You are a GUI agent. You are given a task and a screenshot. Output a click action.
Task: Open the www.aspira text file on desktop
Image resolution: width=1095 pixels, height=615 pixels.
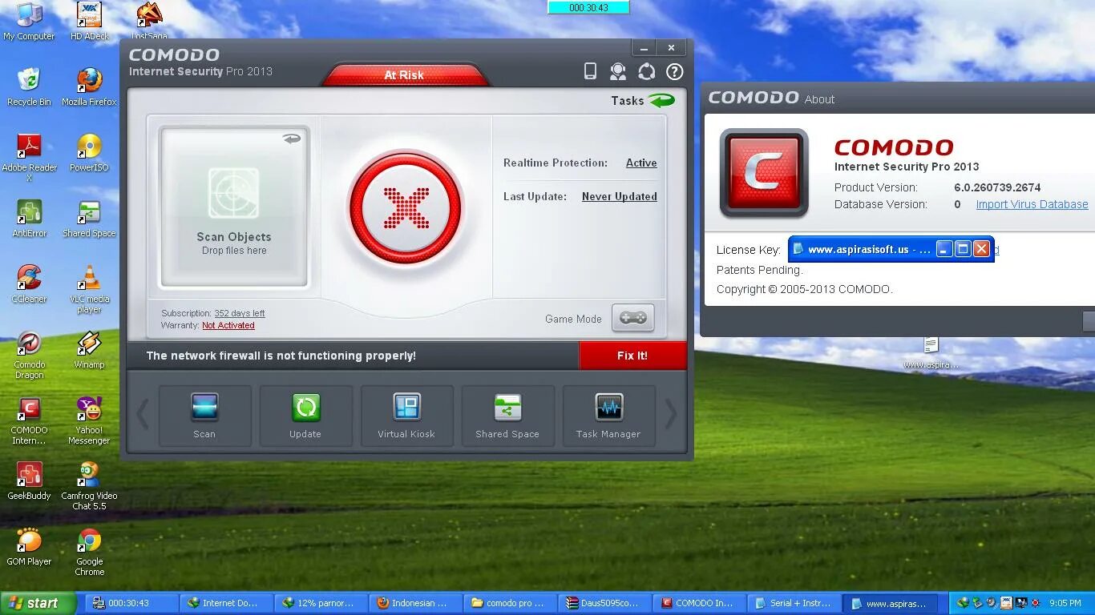[931, 353]
